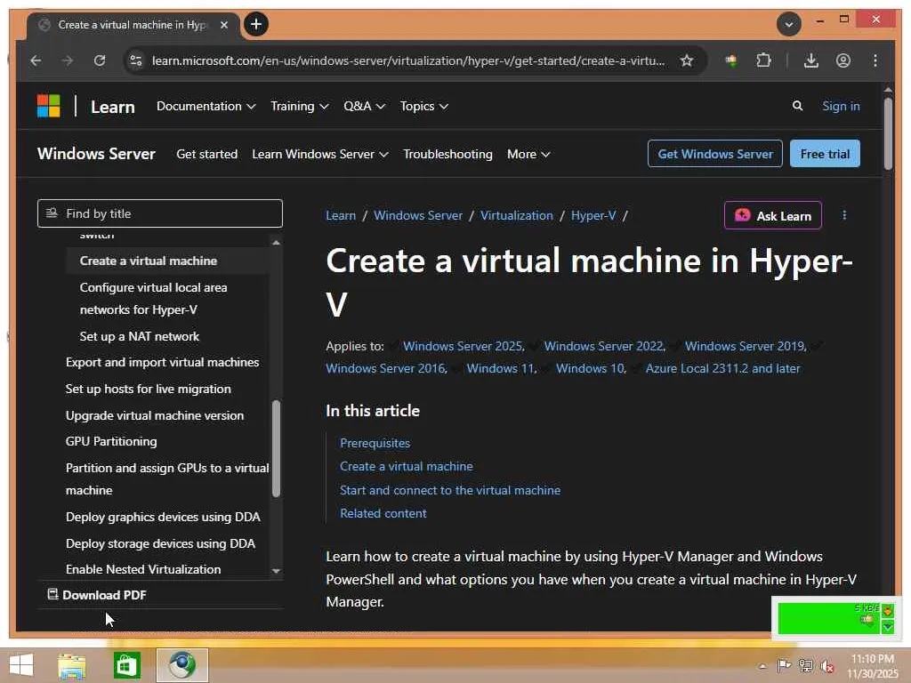Viewport: 911px width, 683px height.
Task: Close the Create a virtual machine tab
Action: point(223,25)
